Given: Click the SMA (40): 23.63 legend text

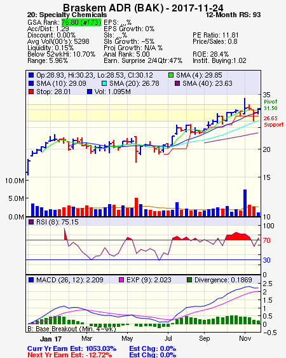Looking at the screenshot, I should 207,83.
